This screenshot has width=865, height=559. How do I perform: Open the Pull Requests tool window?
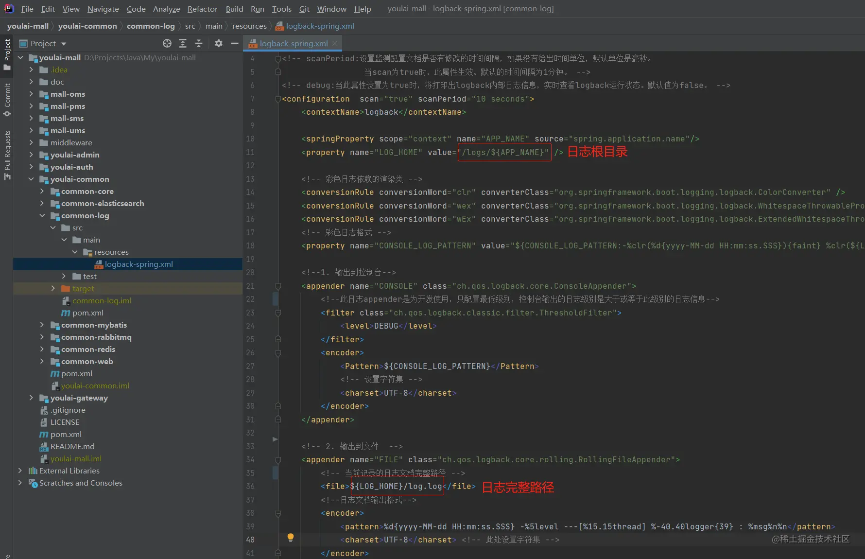[x=7, y=155]
